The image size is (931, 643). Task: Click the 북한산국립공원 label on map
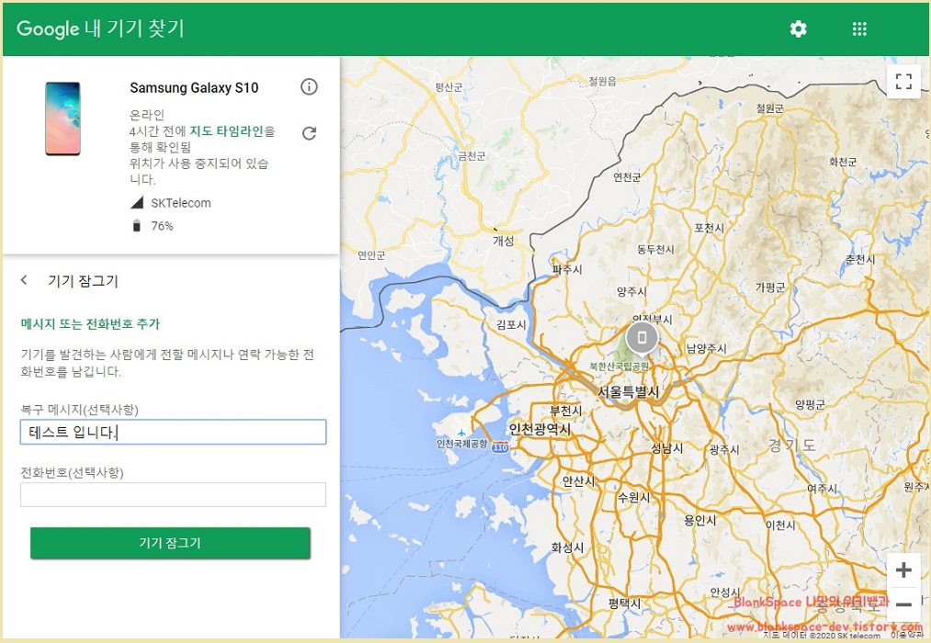(x=619, y=367)
